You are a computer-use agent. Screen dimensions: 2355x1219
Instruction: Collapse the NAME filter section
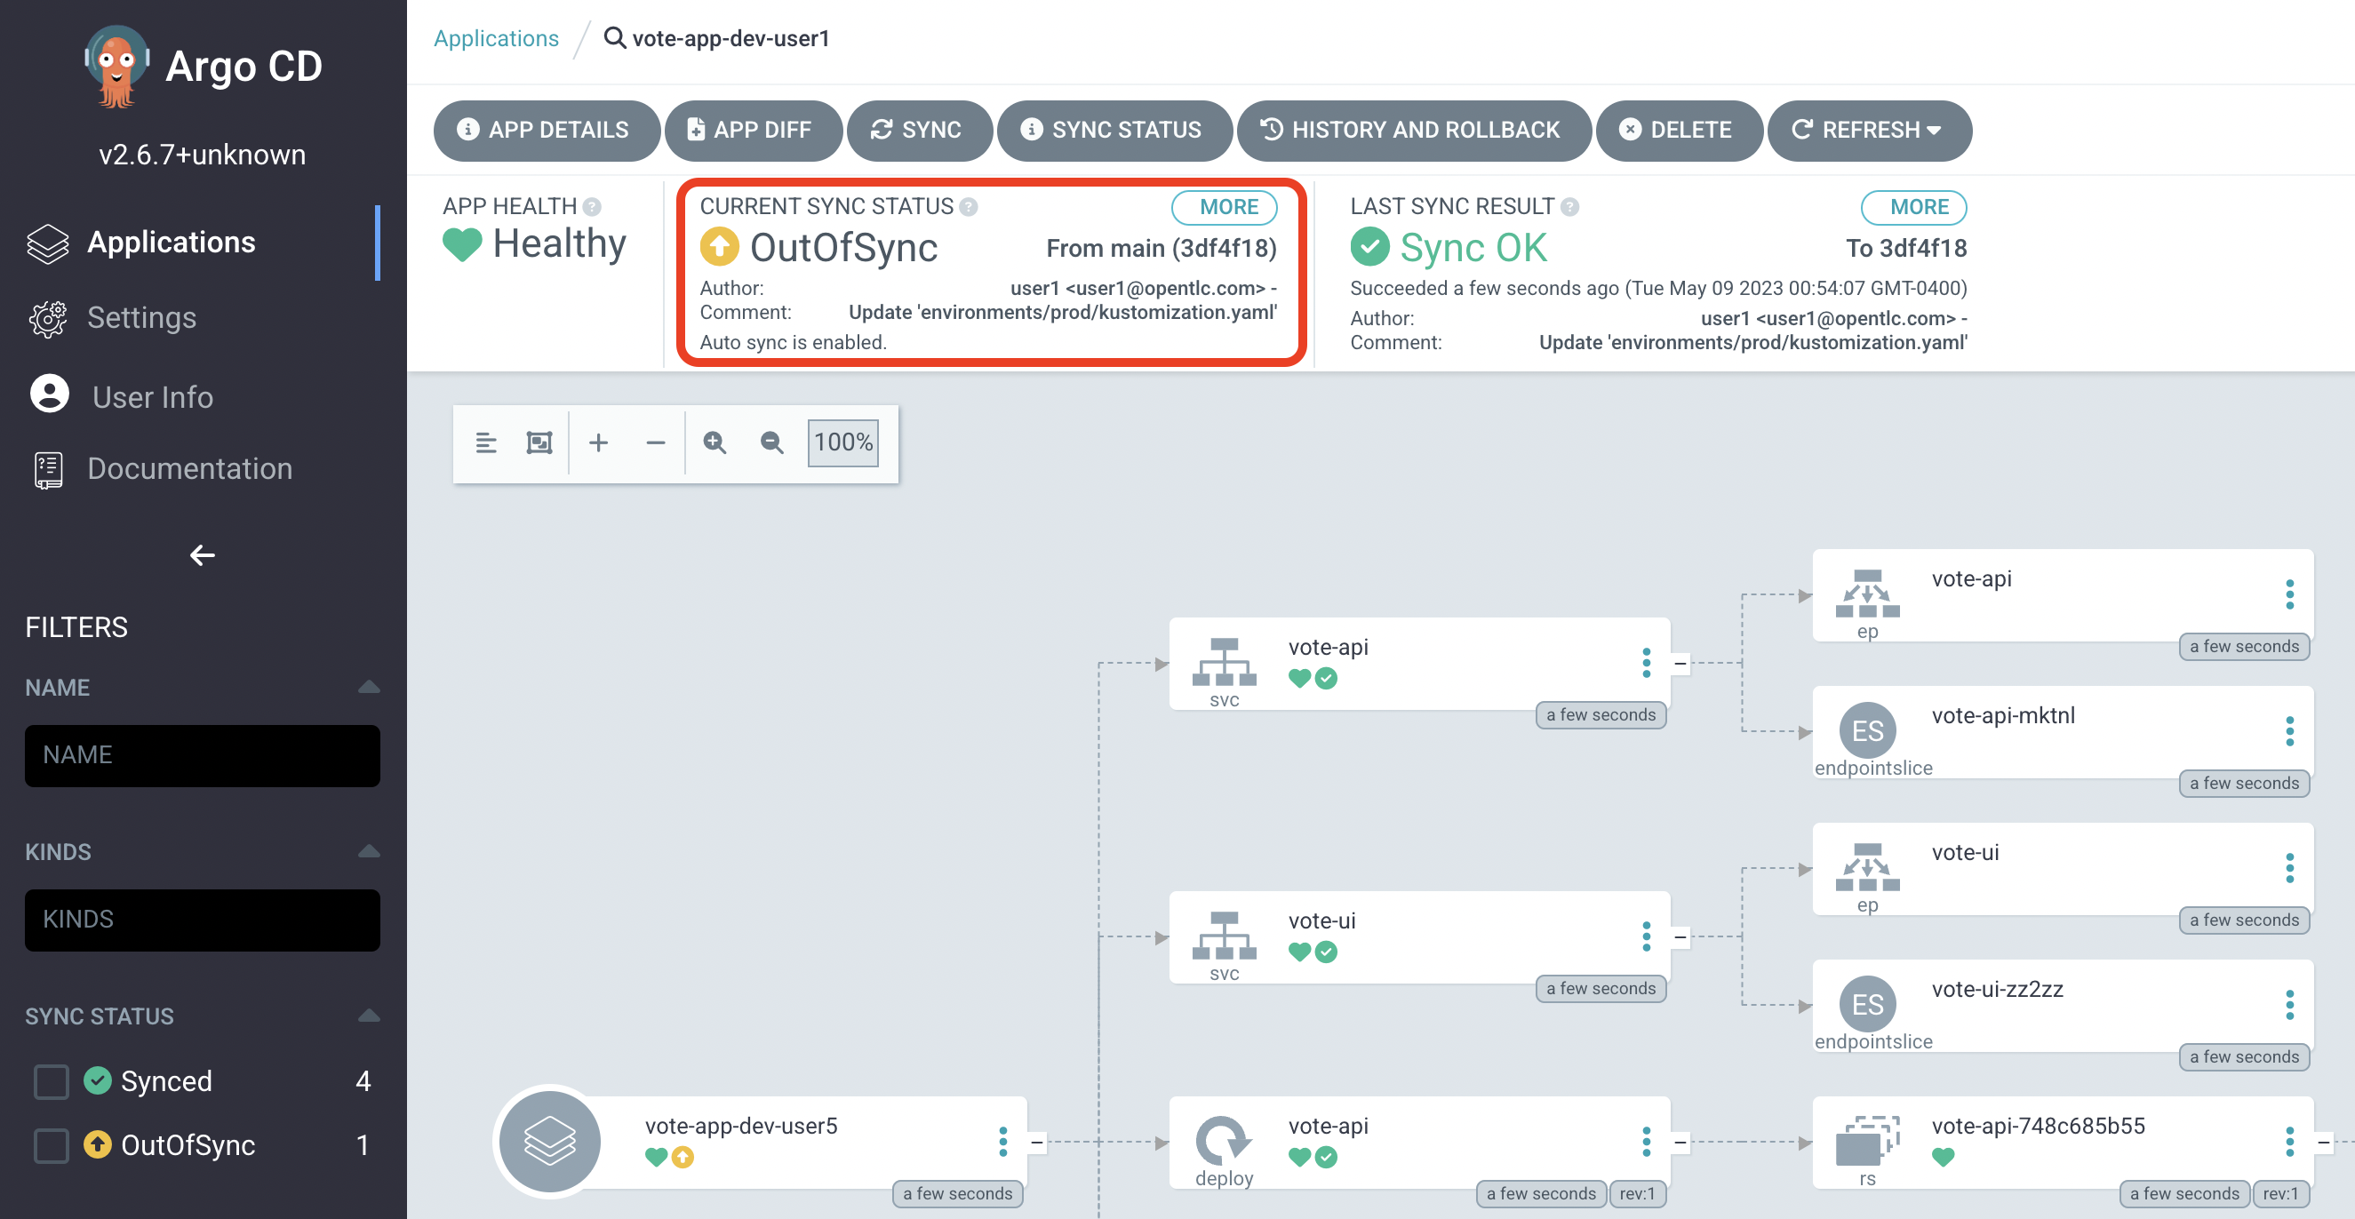point(368,686)
